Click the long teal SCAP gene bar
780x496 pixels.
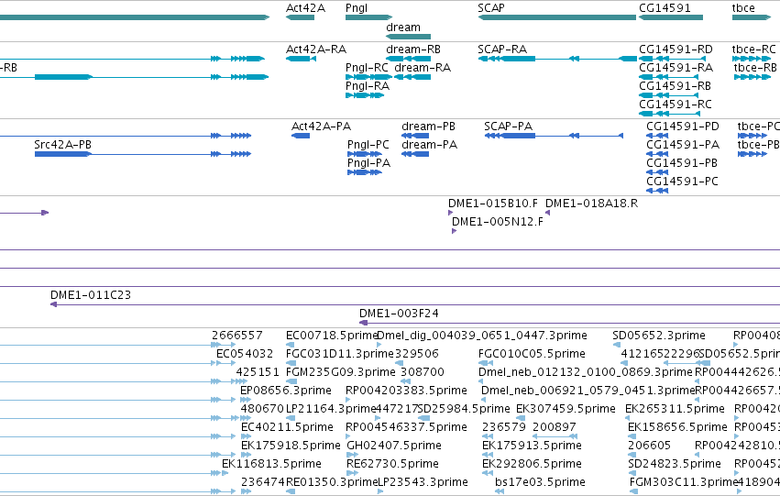tap(557, 17)
